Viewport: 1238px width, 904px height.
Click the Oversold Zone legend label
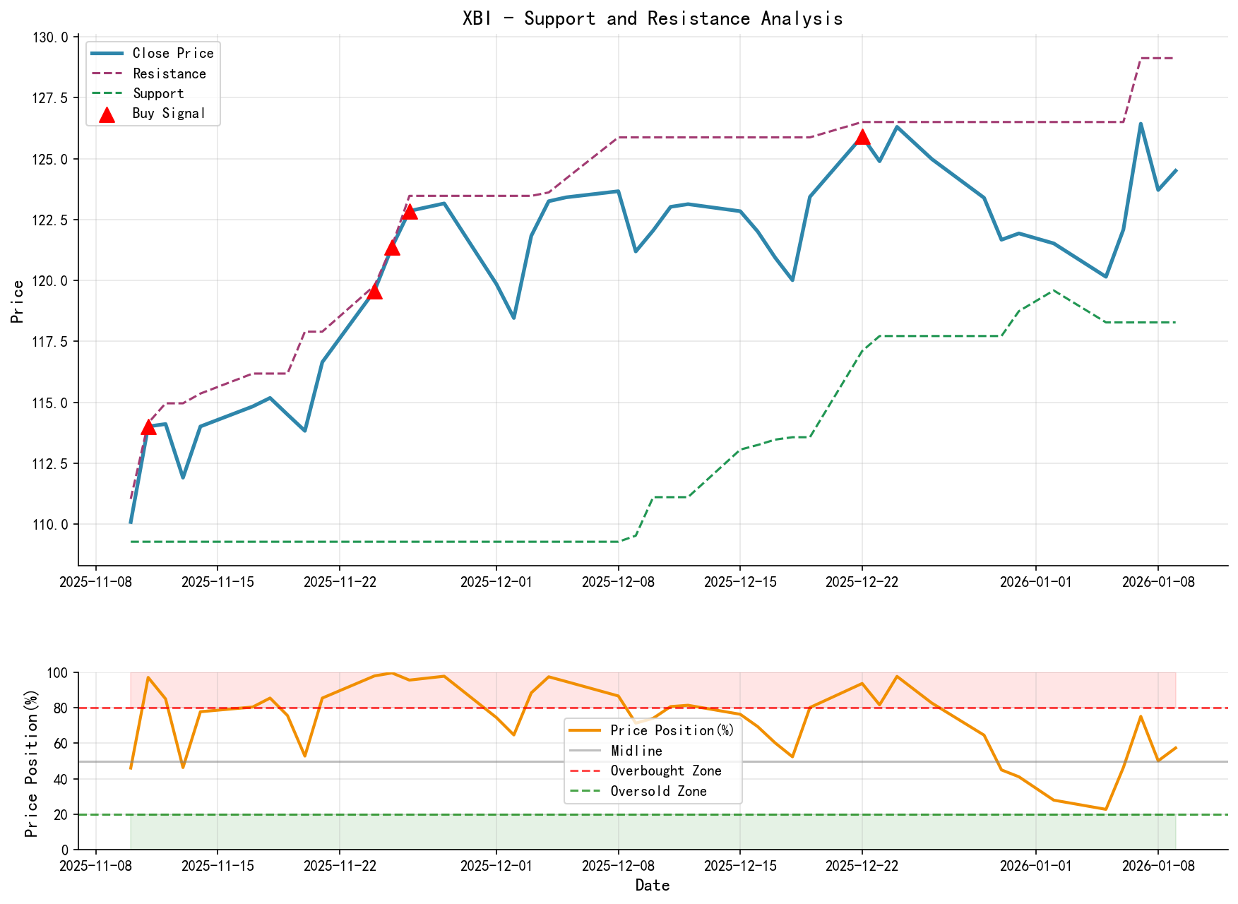[x=658, y=792]
